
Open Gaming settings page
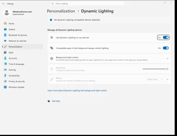[x=22, y=70]
